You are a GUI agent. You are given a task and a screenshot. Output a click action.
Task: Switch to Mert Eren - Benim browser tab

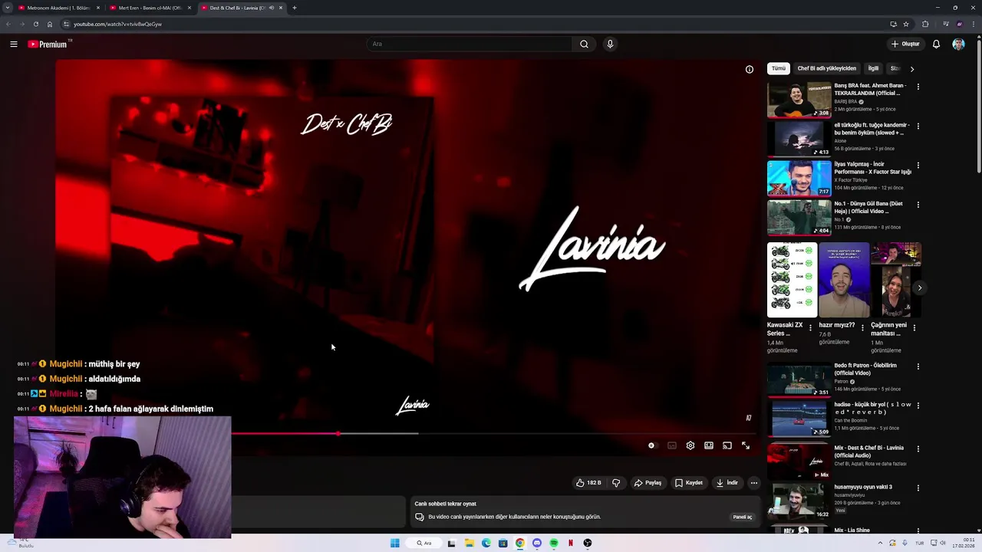[150, 8]
